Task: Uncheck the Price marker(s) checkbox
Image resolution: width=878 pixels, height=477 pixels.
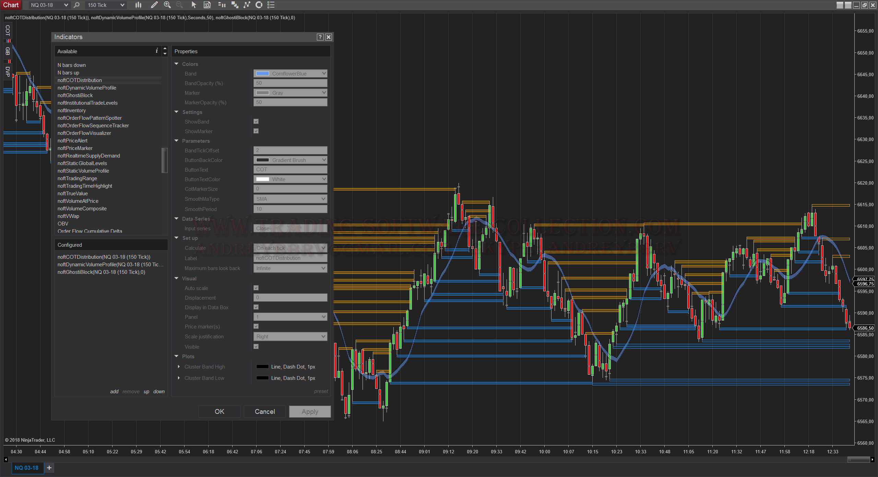Action: 256,326
